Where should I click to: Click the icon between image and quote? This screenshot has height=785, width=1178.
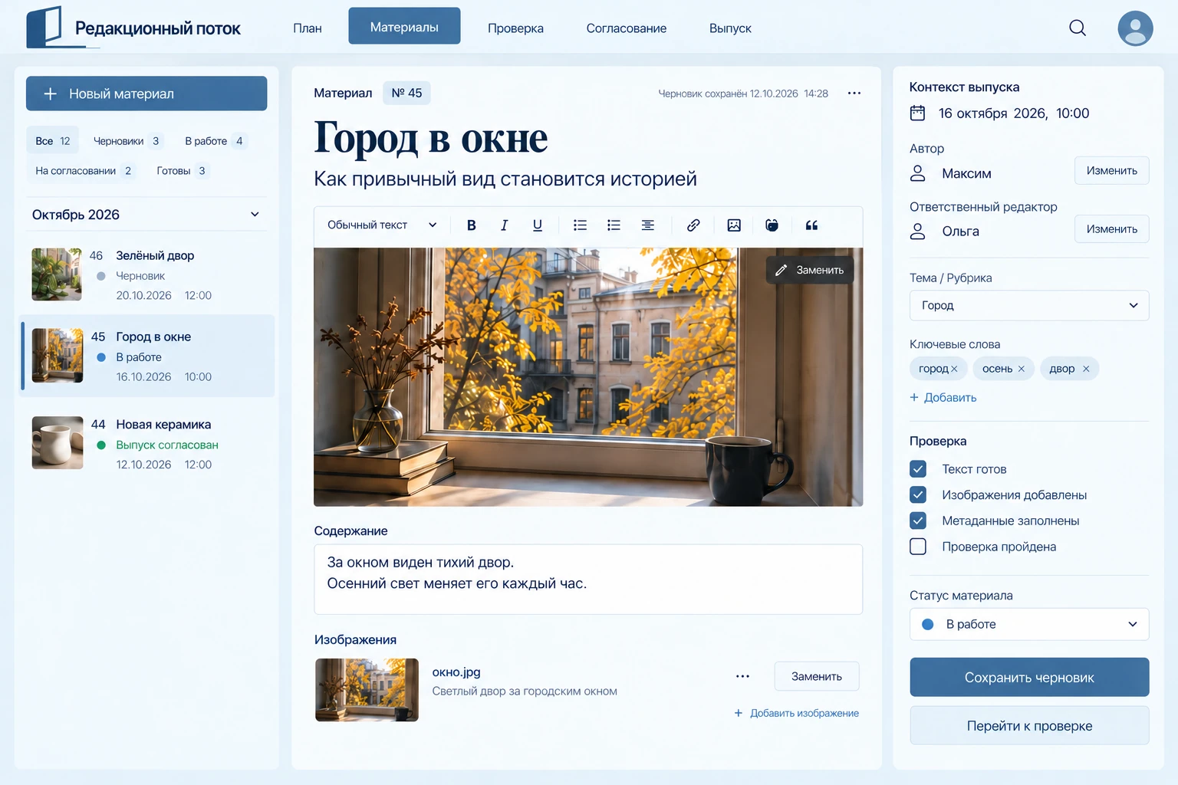pos(772,225)
